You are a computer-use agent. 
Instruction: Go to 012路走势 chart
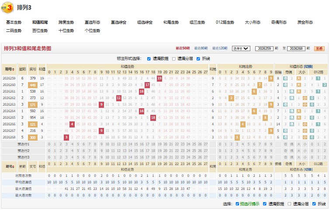coord(225,22)
